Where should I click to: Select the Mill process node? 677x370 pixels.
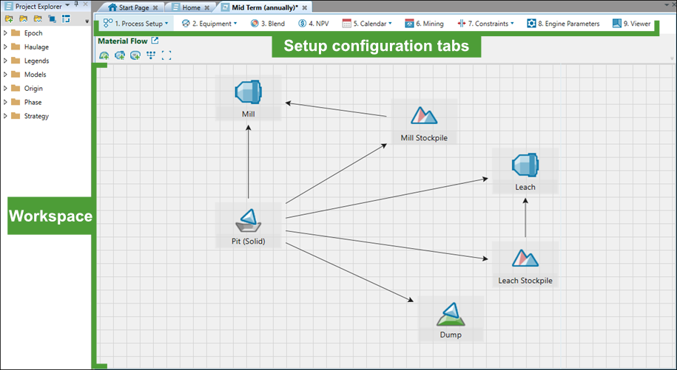pyautogui.click(x=249, y=99)
